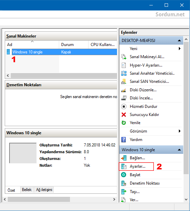Open the Görünüm menu entry

[138, 131]
